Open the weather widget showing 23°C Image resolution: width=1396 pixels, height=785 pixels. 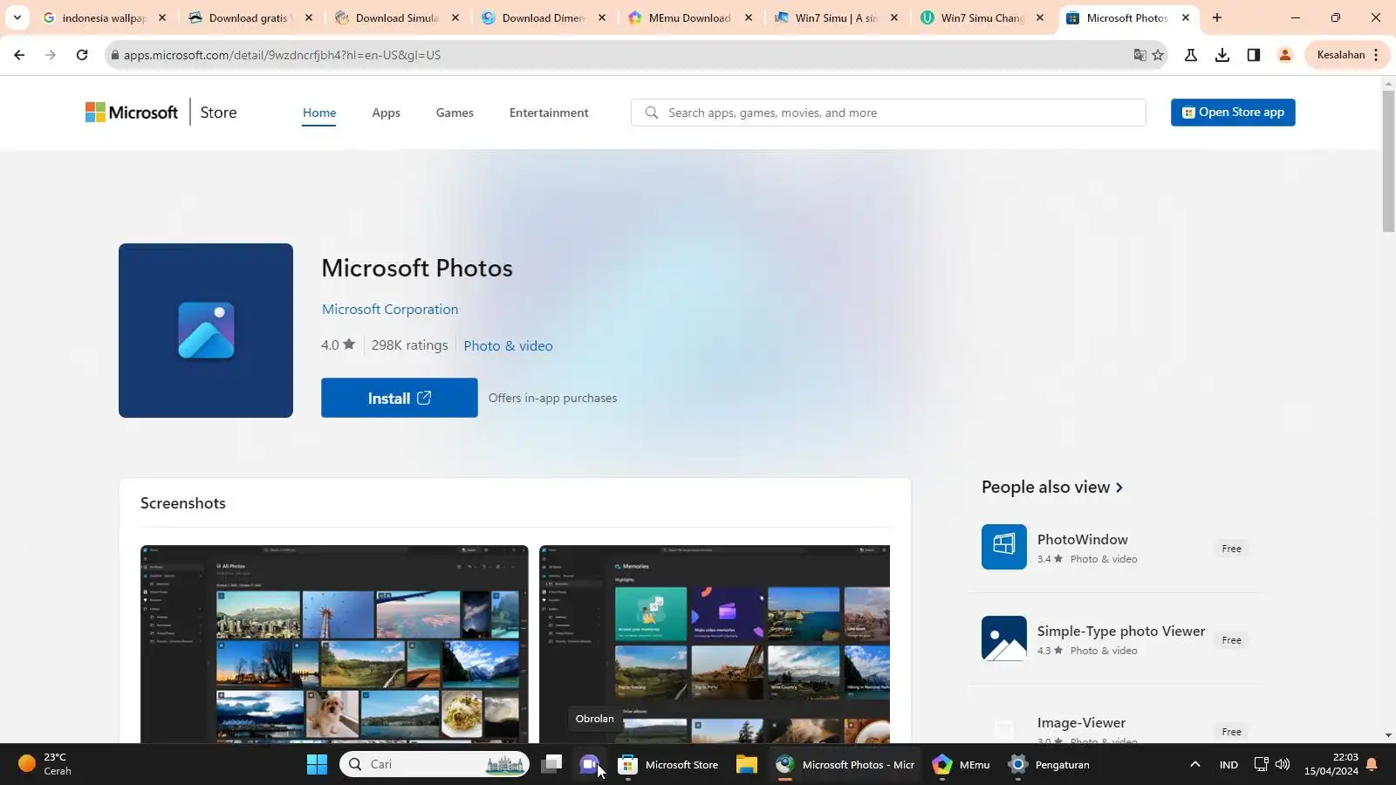[x=45, y=764]
